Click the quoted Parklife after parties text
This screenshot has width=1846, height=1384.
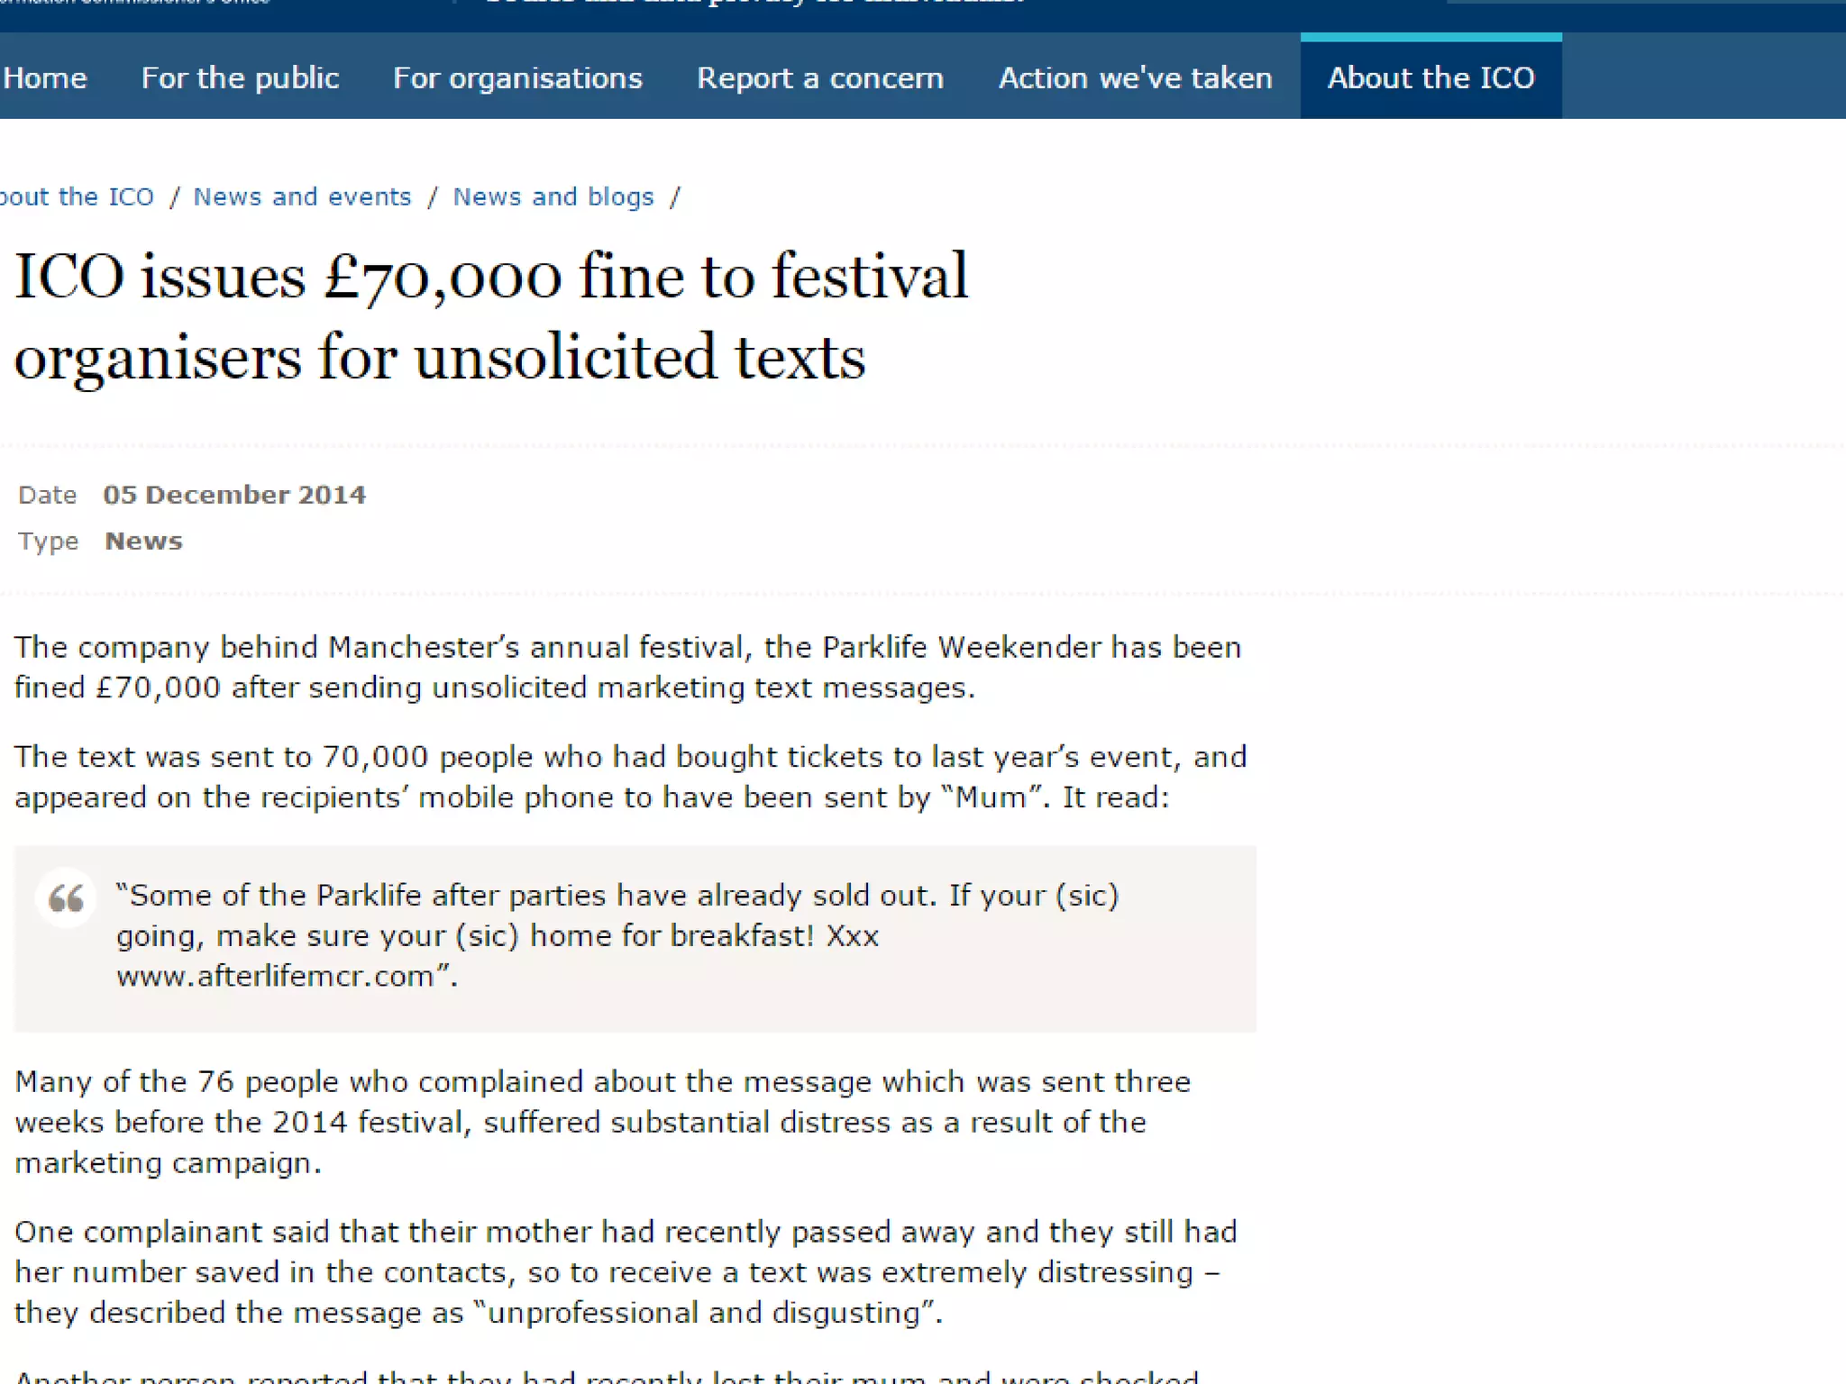617,915
